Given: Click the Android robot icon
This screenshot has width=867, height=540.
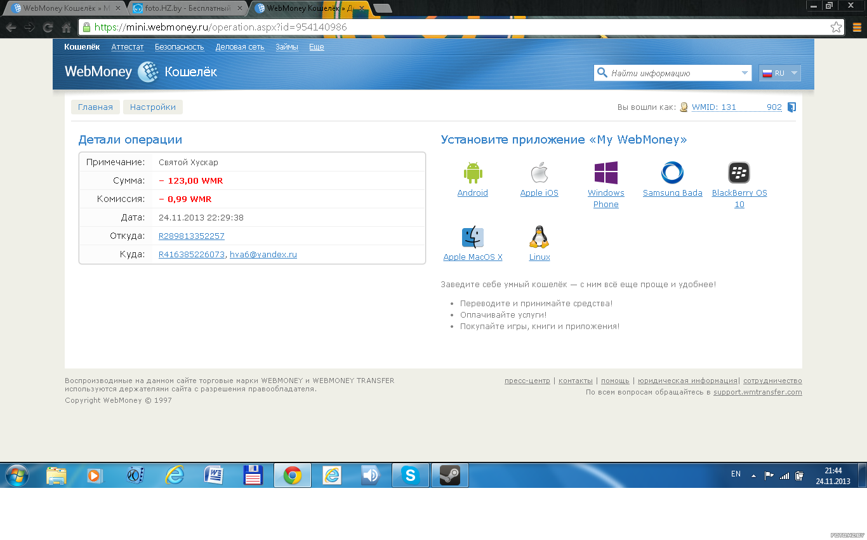Looking at the screenshot, I should coord(473,173).
